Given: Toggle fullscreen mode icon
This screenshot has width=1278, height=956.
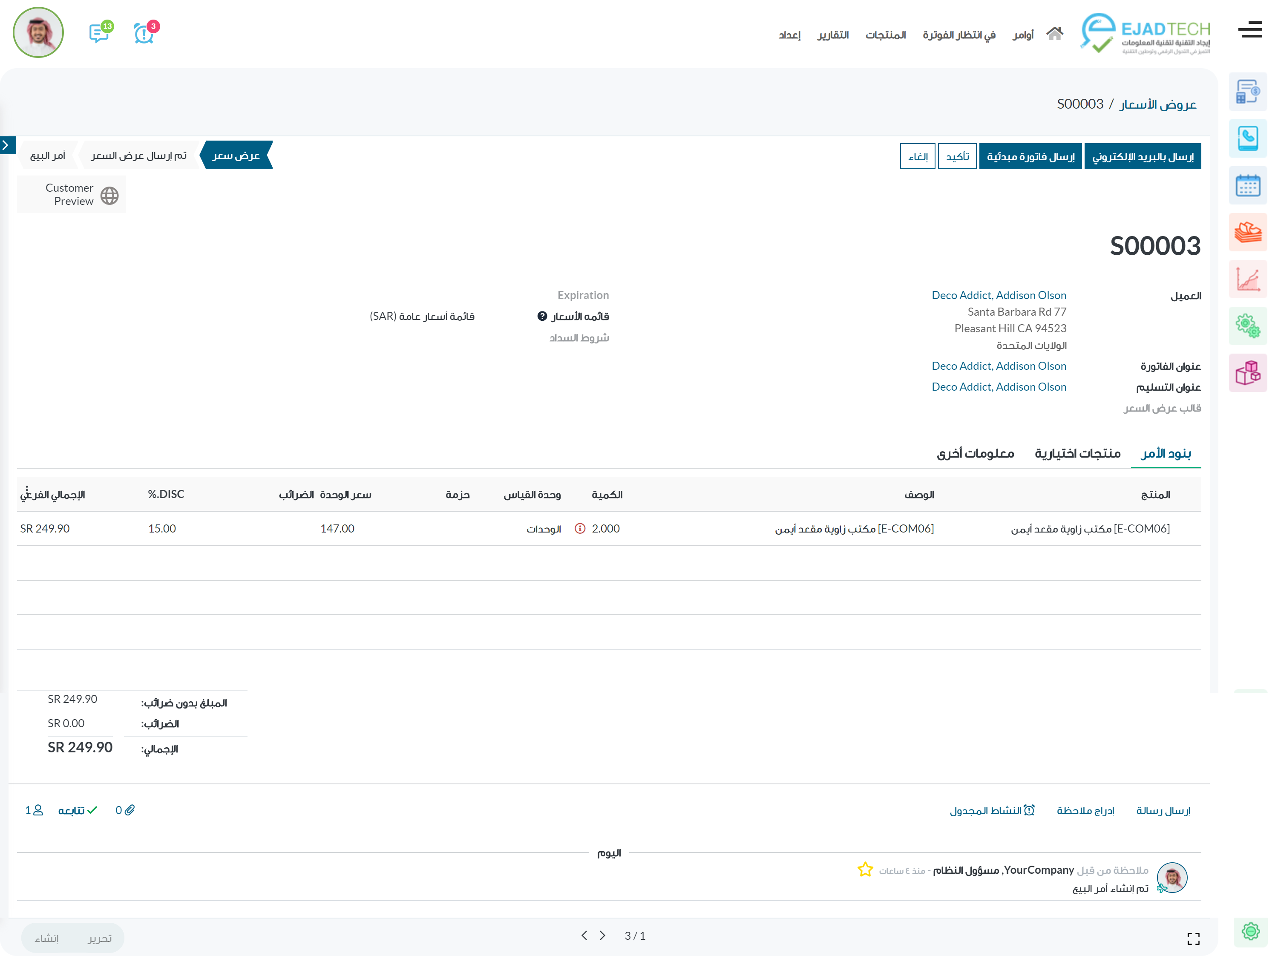Looking at the screenshot, I should [1193, 939].
